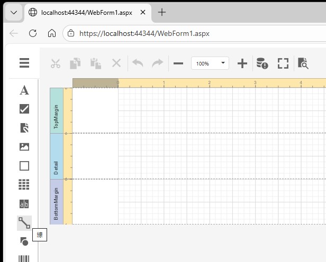
Task: Click the Undo arrow in toolbar
Action: pyautogui.click(x=138, y=63)
